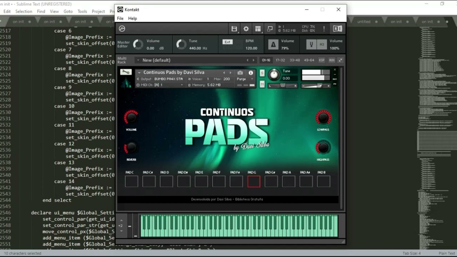Open the Purge dropdown menu
The image size is (457, 257).
pos(245,79)
